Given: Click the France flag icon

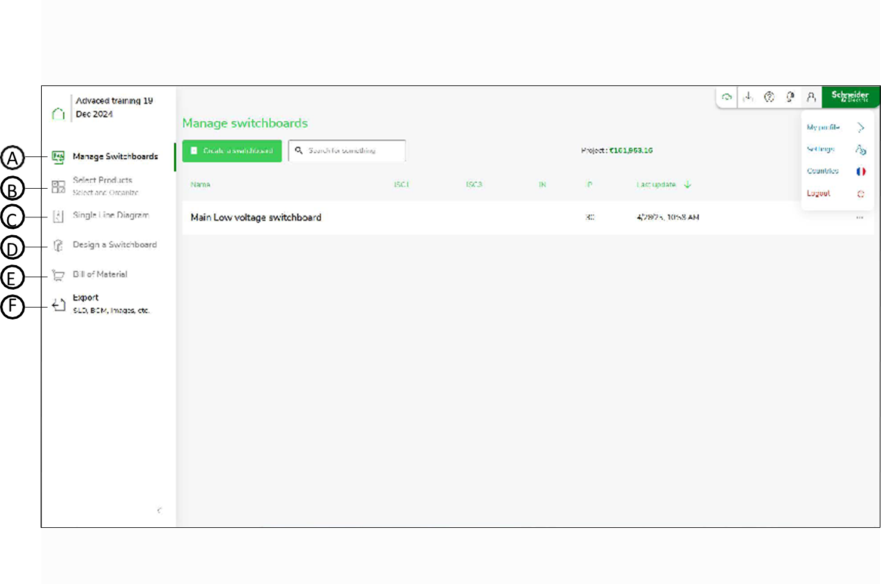Looking at the screenshot, I should 861,171.
